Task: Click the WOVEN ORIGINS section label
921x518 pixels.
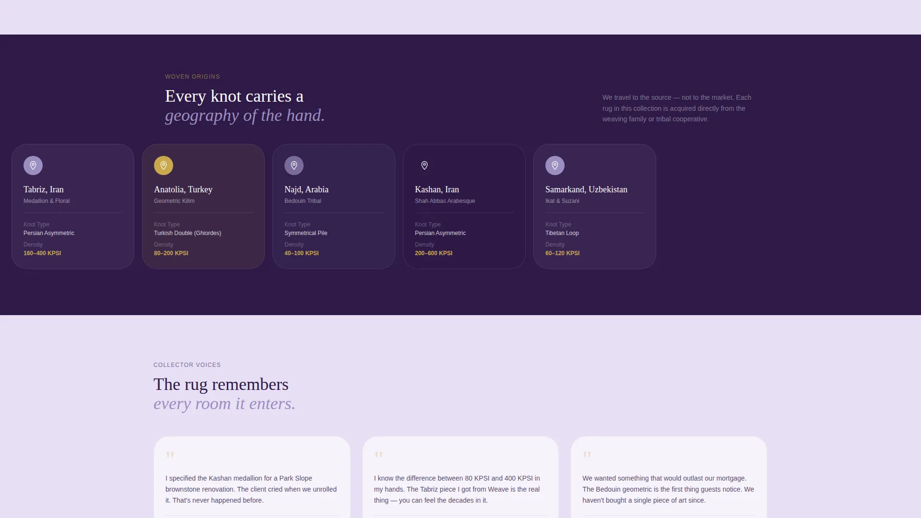Action: [x=192, y=77]
